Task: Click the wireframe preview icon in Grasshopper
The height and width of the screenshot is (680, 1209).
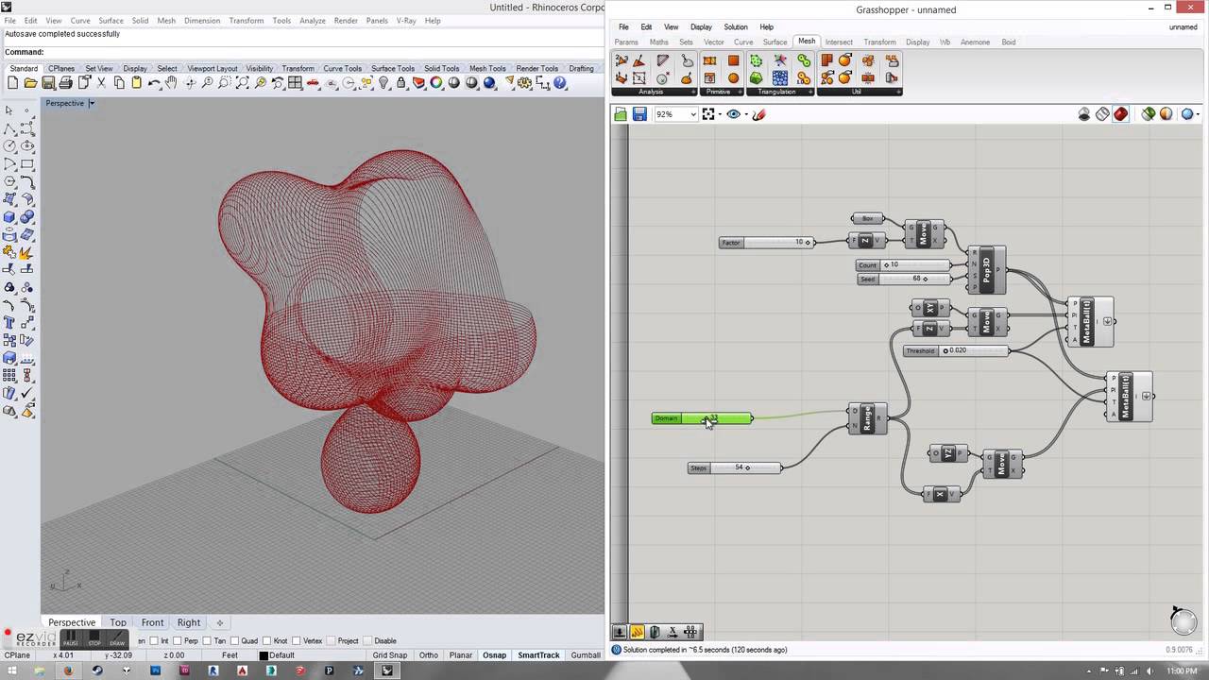Action: 1102,114
